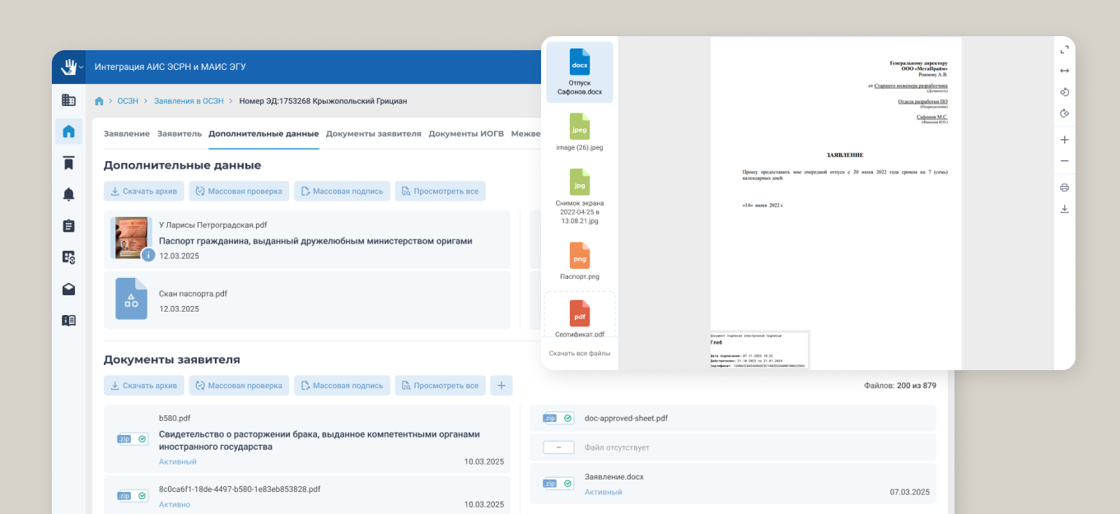The width and height of the screenshot is (1120, 514).
Task: Click the fullscreen icon in the document viewer
Action: click(1064, 49)
